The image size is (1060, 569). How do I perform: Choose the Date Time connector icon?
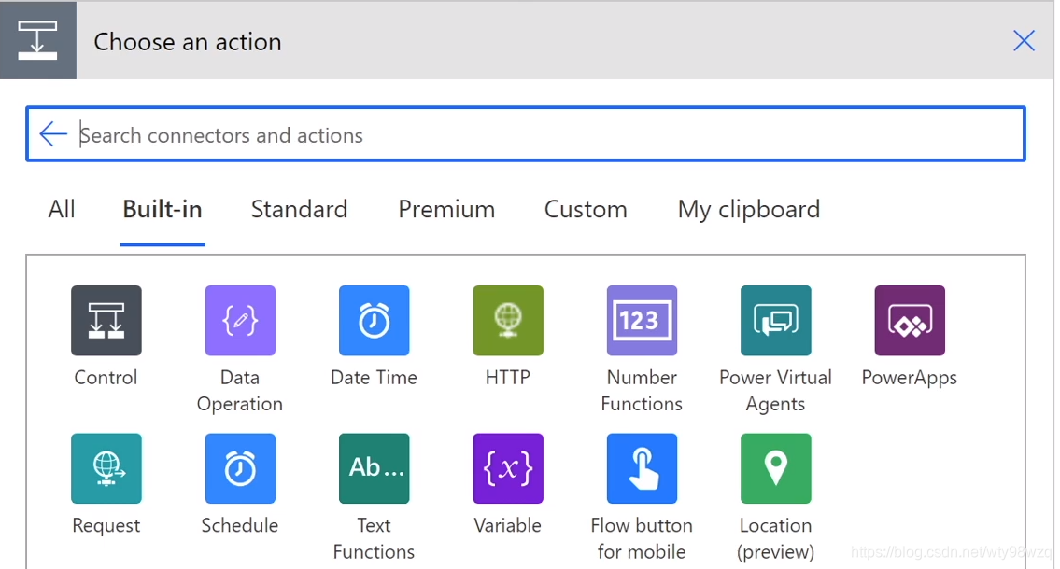click(374, 321)
